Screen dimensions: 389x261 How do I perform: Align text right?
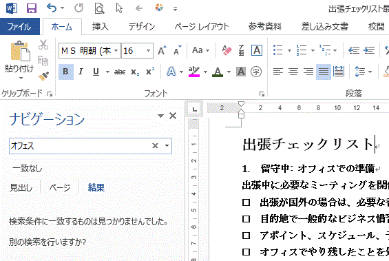click(x=308, y=72)
